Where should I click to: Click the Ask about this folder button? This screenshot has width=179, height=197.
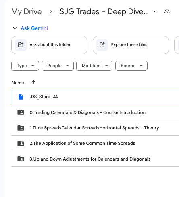[x=49, y=45]
